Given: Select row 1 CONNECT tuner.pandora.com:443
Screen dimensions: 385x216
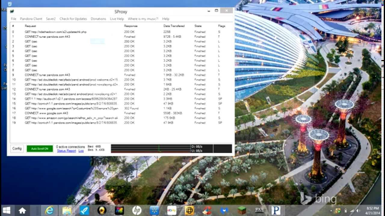Looking at the screenshot, I should pyautogui.click(x=122, y=37).
